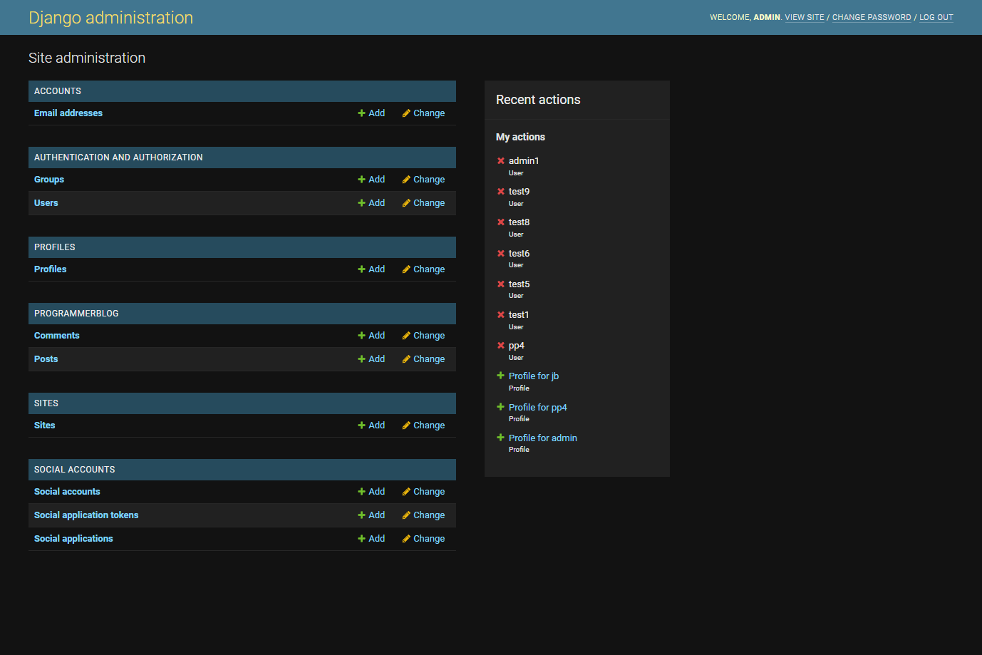Add a new User
The height and width of the screenshot is (655, 982).
coord(371,203)
